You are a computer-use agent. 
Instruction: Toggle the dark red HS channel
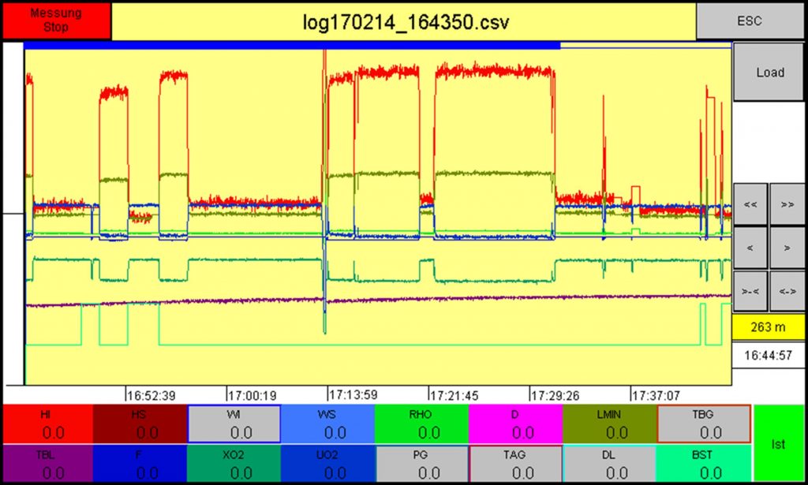pos(140,424)
